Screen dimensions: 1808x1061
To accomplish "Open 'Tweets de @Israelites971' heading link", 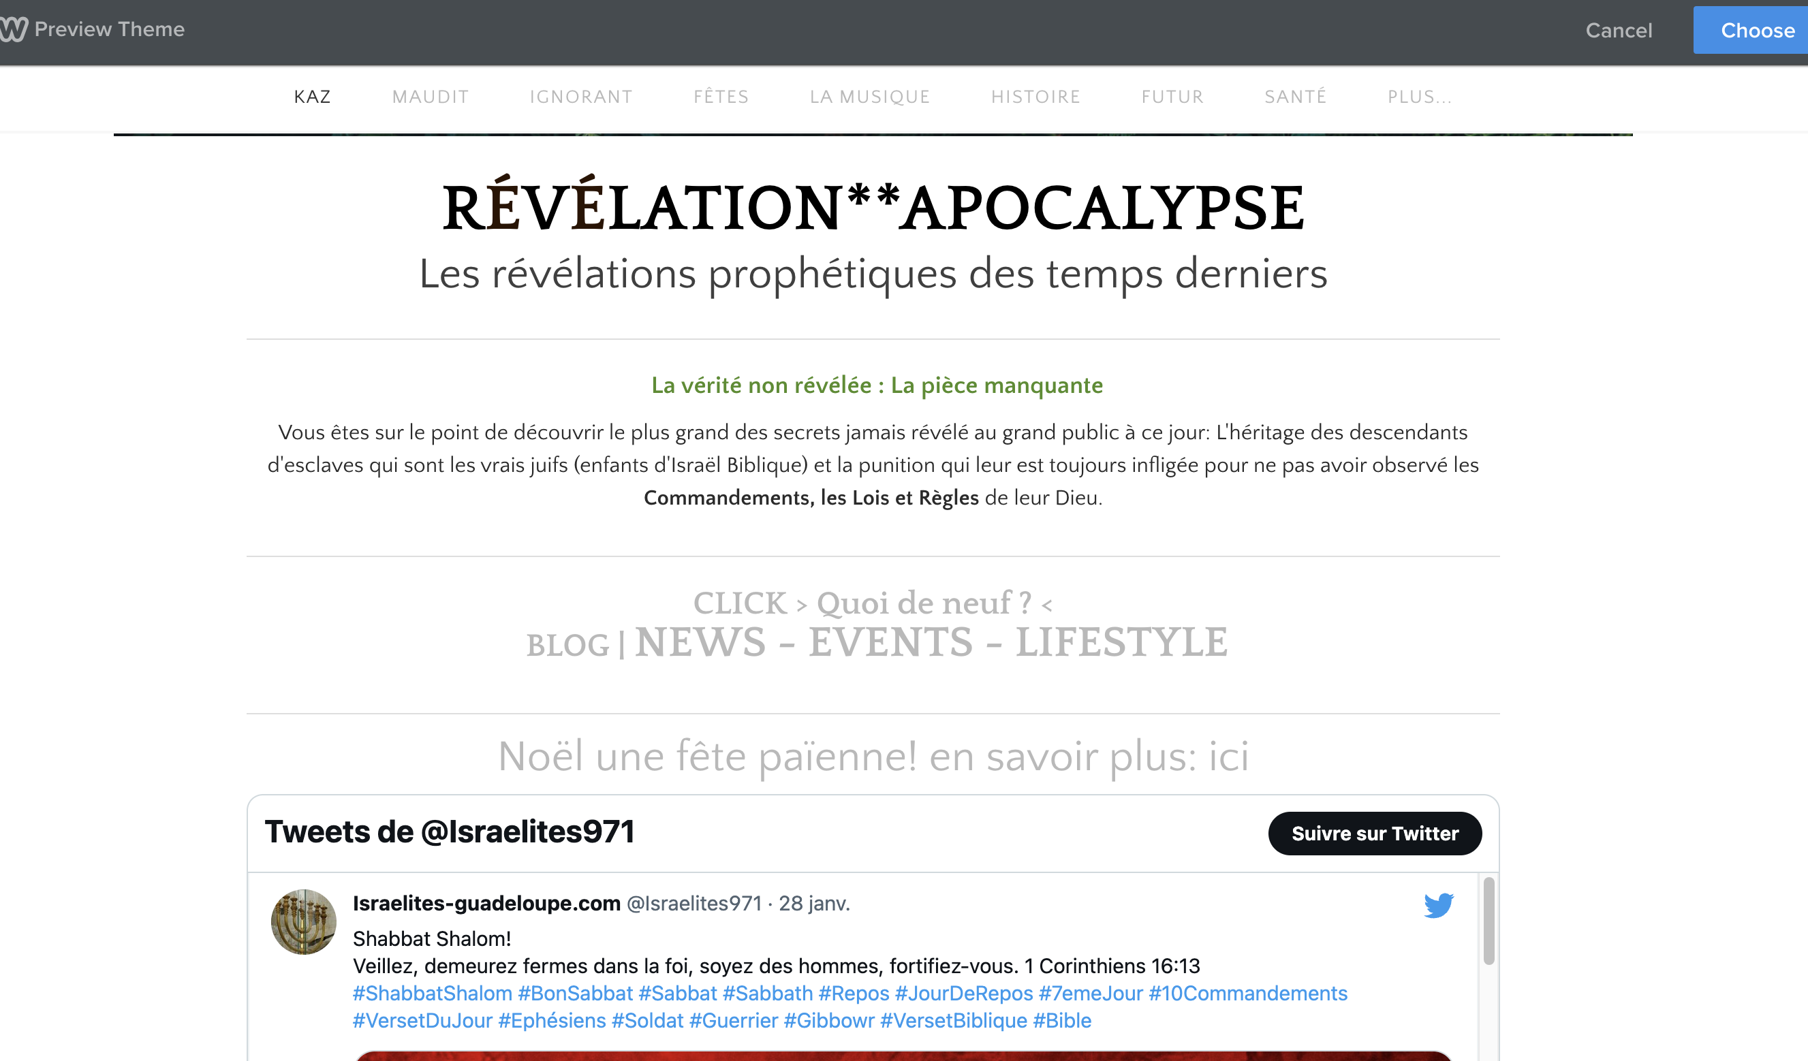I will (450, 832).
